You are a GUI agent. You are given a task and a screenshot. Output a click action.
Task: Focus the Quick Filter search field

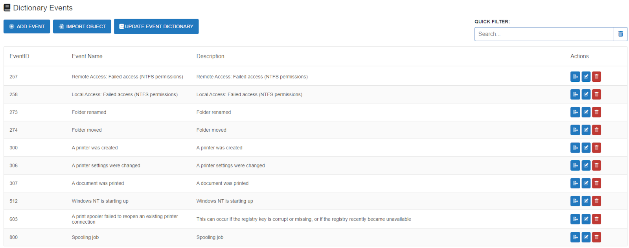pos(544,34)
